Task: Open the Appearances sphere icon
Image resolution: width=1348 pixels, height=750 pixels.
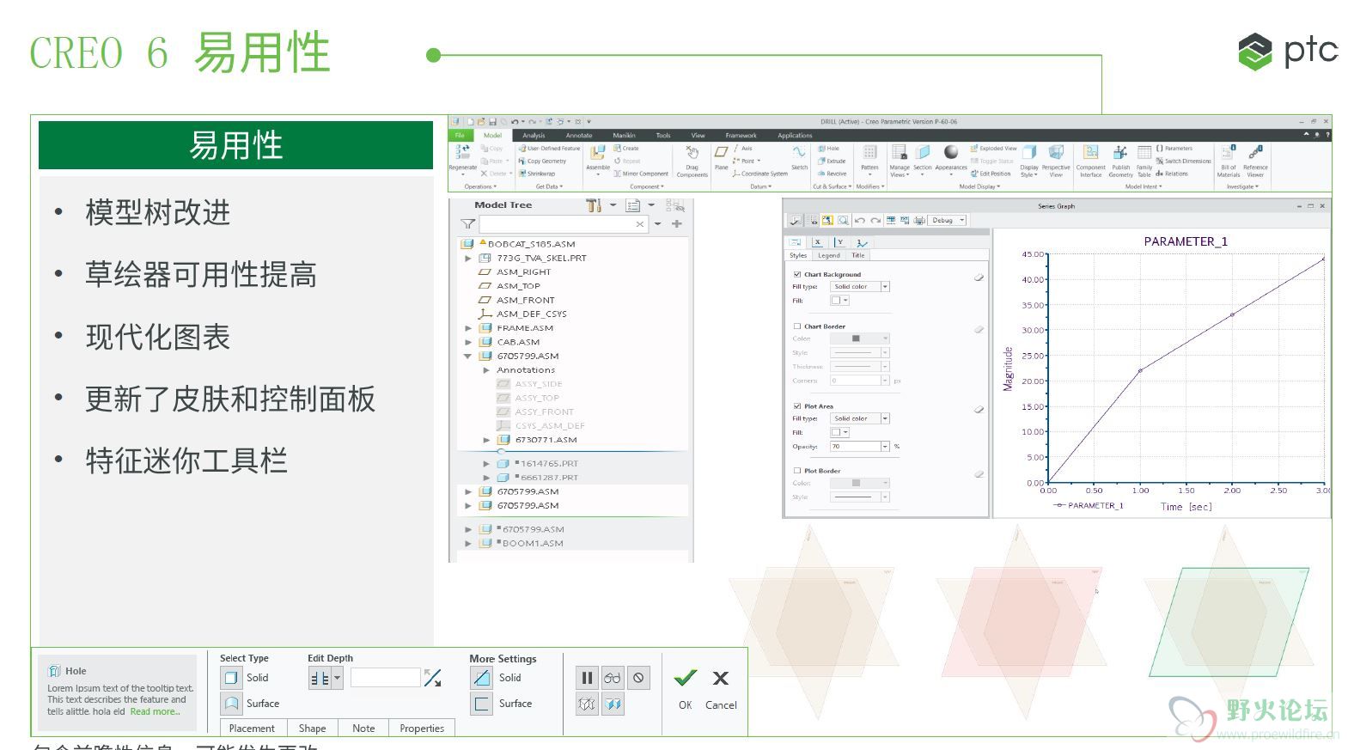Action: coord(950,152)
